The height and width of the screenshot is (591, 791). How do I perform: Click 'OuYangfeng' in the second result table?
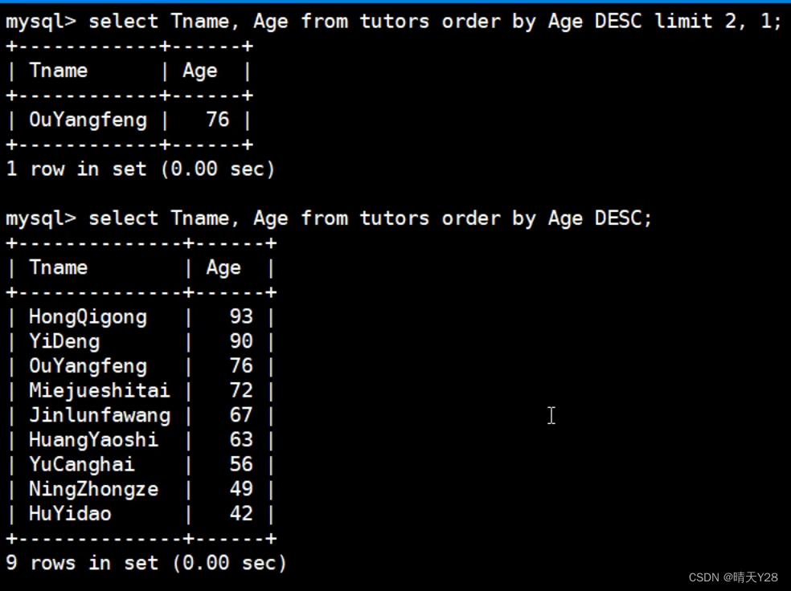[x=88, y=367]
